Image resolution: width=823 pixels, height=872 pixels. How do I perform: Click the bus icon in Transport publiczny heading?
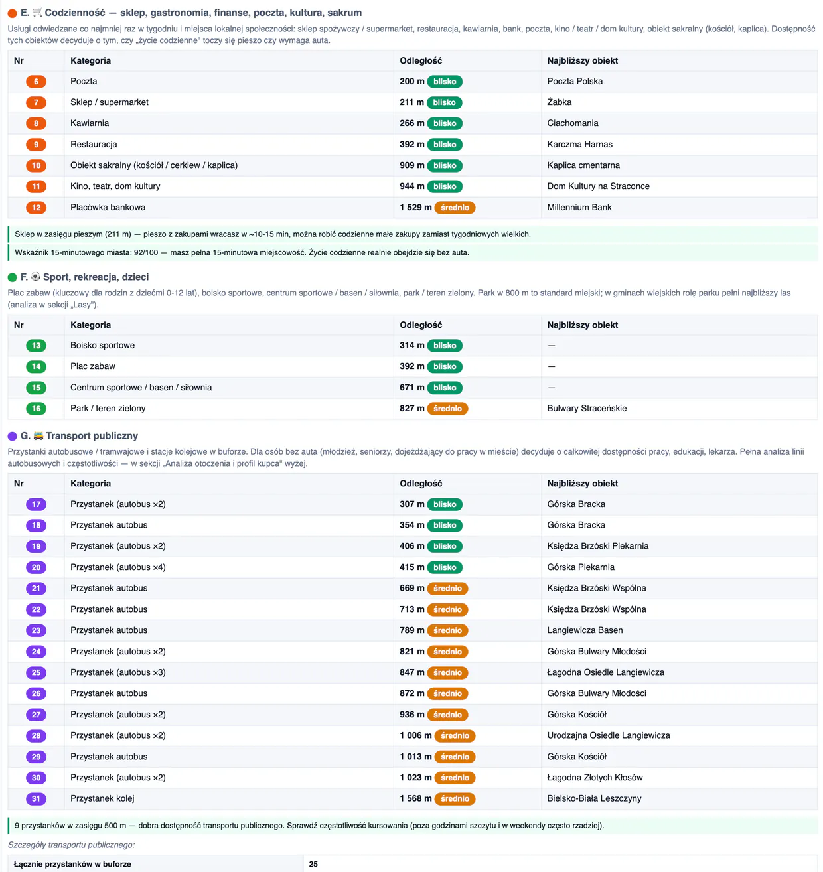38,436
